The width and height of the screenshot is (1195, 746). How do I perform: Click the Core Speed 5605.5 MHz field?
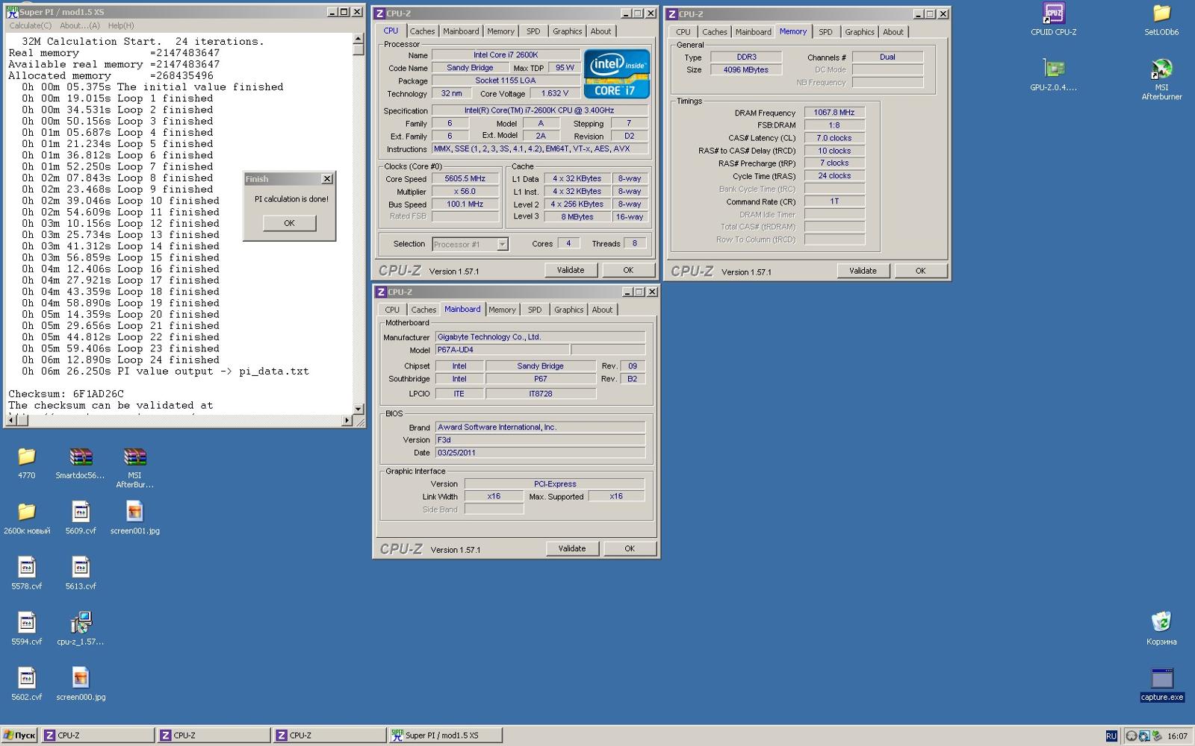[465, 179]
